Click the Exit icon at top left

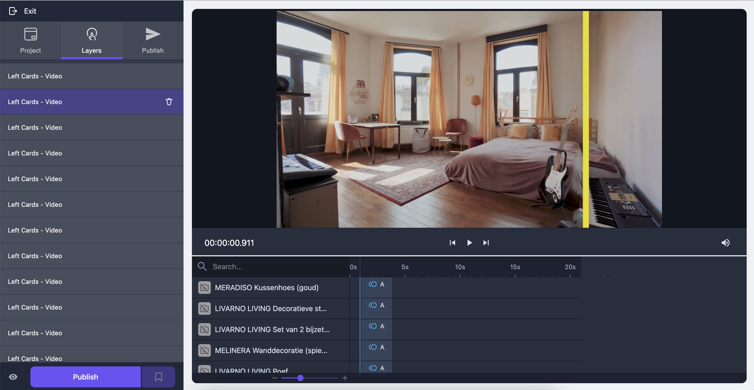13,11
